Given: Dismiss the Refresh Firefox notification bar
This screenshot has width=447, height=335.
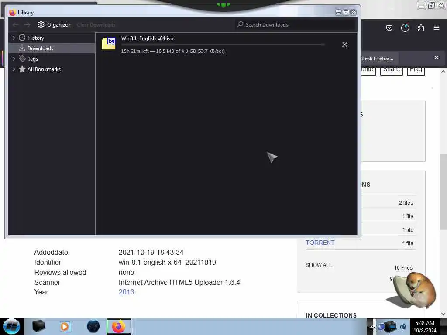Looking at the screenshot, I should click(x=436, y=58).
